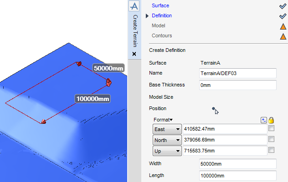Viewport: 288px width, 182px height.
Task: Close the Create Terrain side panel
Action: [x=134, y=54]
